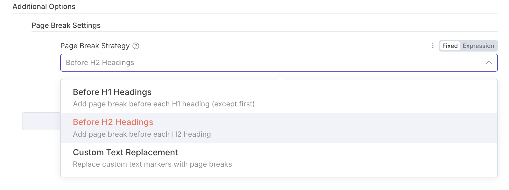Viewport: 509px width, 190px height.
Task: Click the small pointer notch atop the dropdown list
Action: pos(281,78)
